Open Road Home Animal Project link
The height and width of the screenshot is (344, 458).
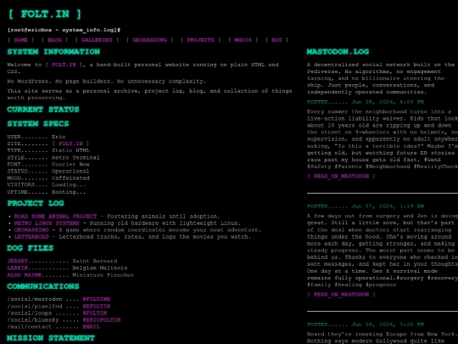point(55,217)
